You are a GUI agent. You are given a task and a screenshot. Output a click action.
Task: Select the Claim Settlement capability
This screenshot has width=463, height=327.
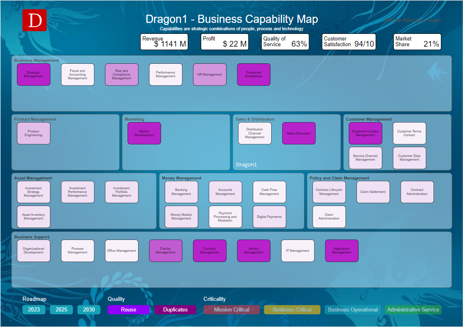pos(373,192)
